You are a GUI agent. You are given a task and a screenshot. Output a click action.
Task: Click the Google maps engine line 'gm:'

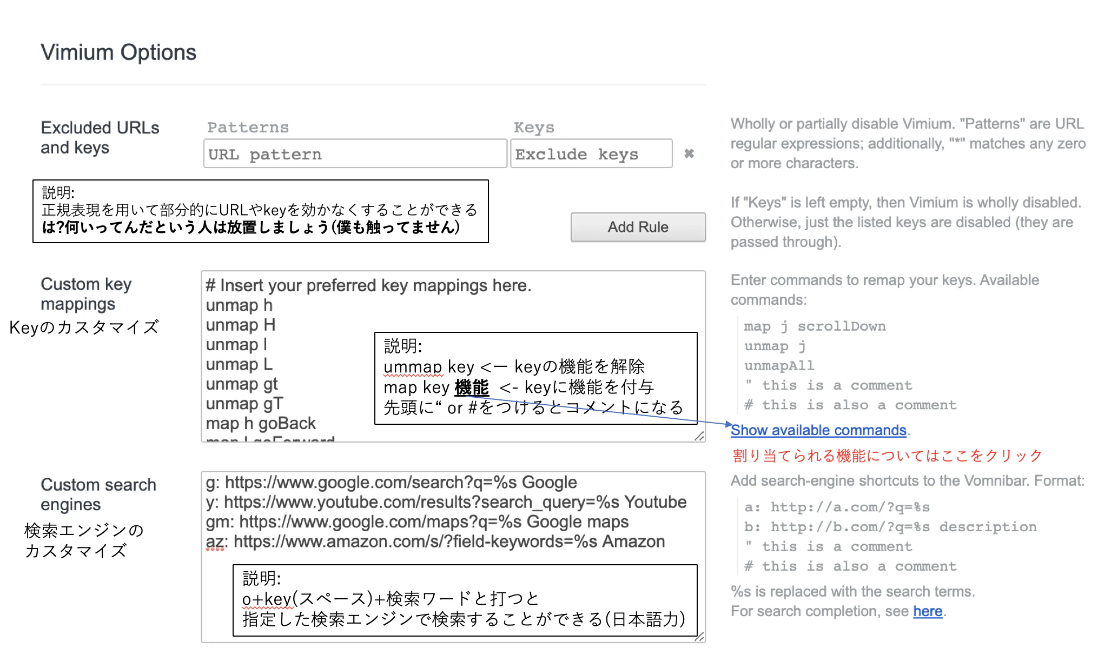coord(417,522)
